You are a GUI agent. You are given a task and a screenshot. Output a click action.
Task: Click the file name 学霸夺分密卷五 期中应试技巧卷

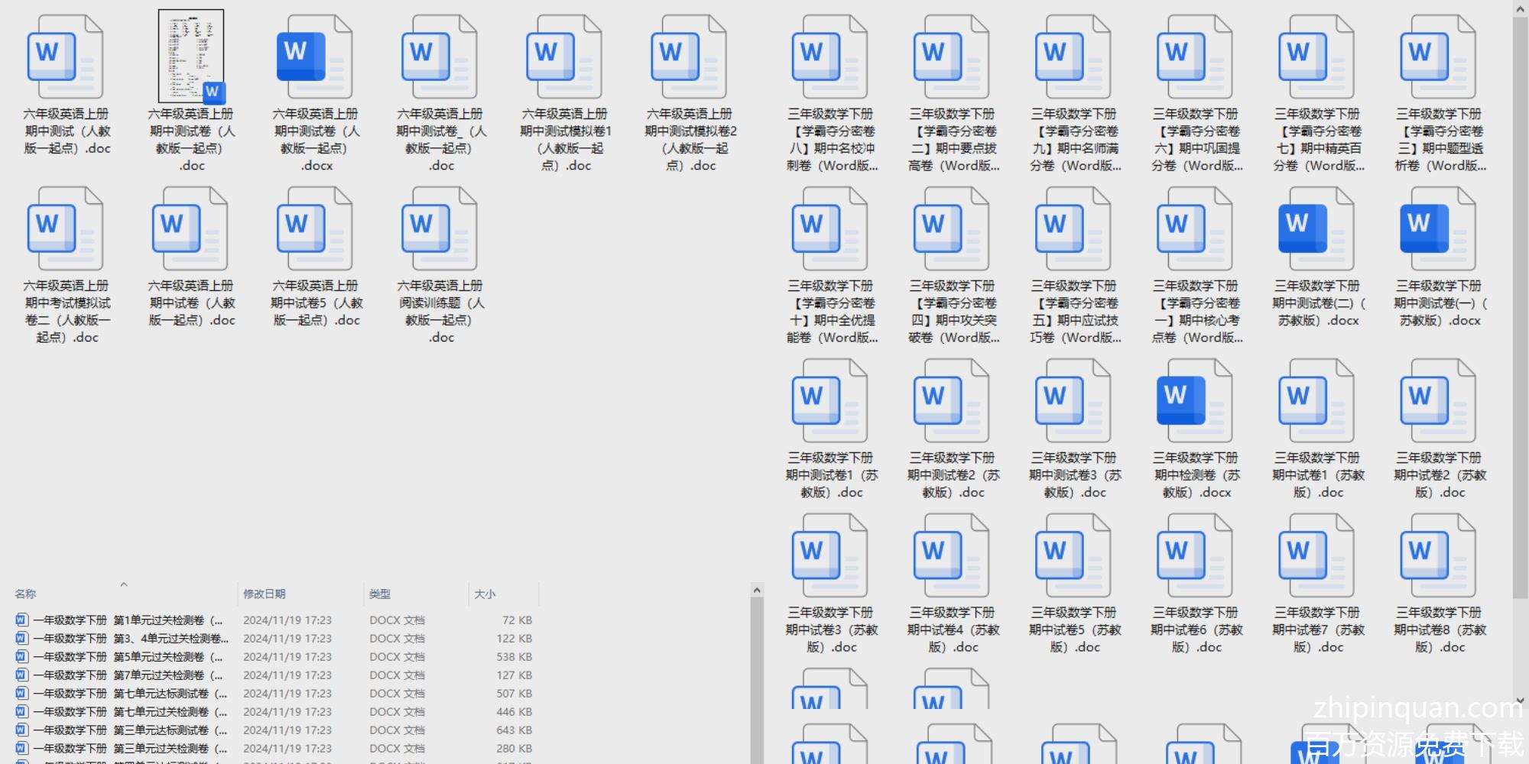coord(1074,312)
